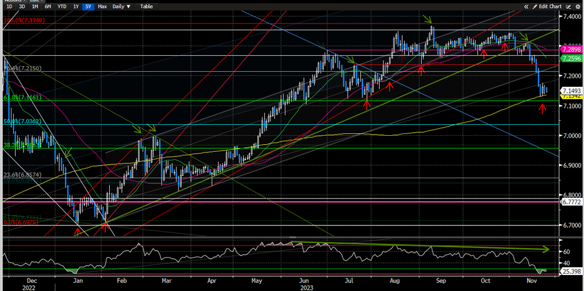Choose the YTD range button
Viewport: 584px width, 291px height.
click(62, 6)
